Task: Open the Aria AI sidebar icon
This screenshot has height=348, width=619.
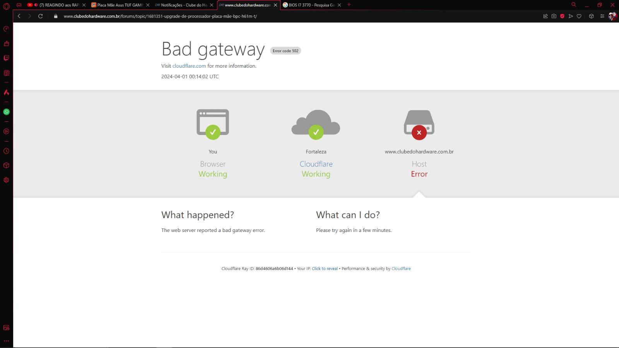Action: point(6,92)
